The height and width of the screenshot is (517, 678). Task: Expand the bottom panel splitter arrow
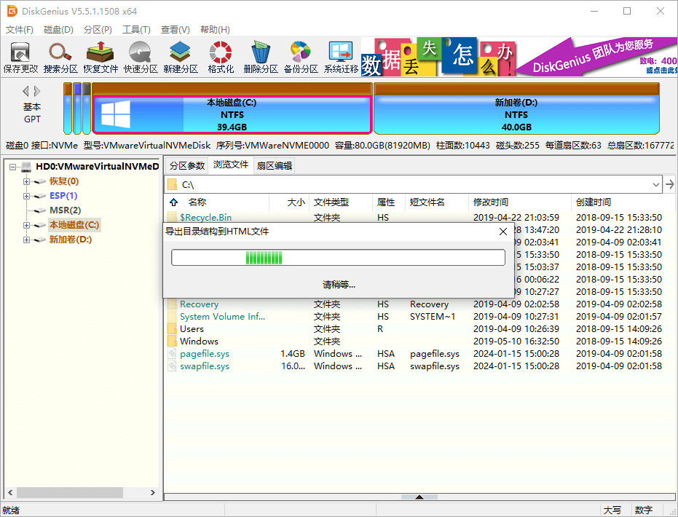point(419,497)
